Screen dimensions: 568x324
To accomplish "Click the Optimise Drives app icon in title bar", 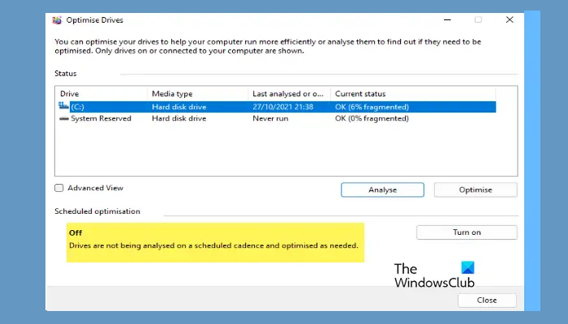I will pyautogui.click(x=57, y=20).
